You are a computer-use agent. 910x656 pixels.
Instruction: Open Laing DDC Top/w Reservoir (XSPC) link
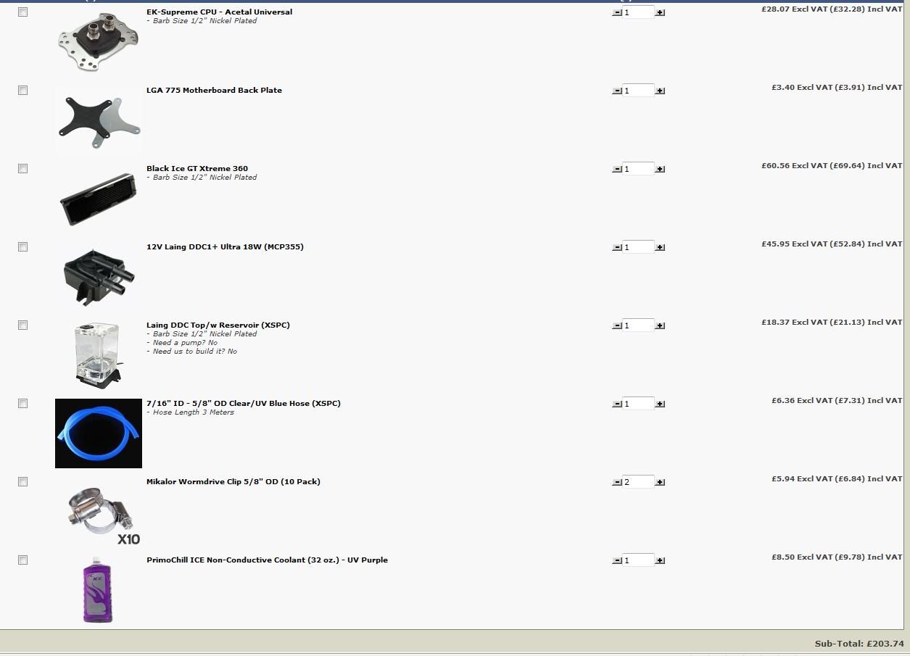218,325
